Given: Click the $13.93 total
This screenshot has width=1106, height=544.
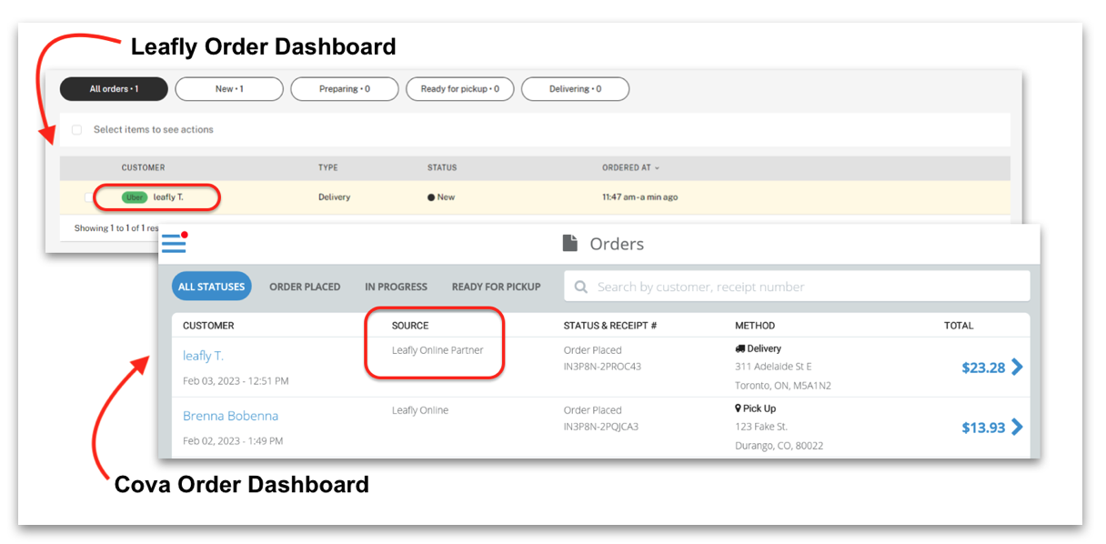Looking at the screenshot, I should tap(983, 428).
